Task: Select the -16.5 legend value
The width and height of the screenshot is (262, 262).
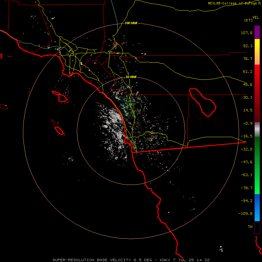Action: [x=247, y=136]
